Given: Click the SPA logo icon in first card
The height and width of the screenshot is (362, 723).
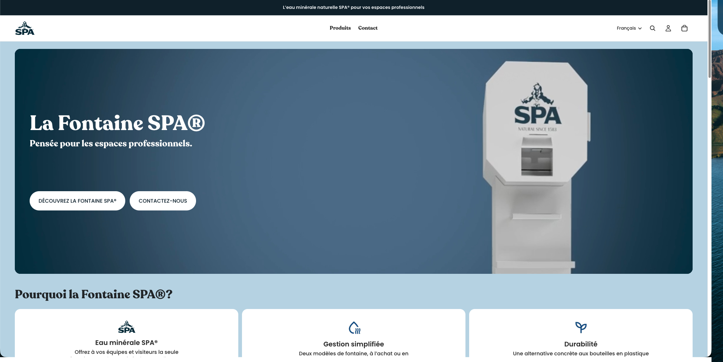Looking at the screenshot, I should 126,327.
